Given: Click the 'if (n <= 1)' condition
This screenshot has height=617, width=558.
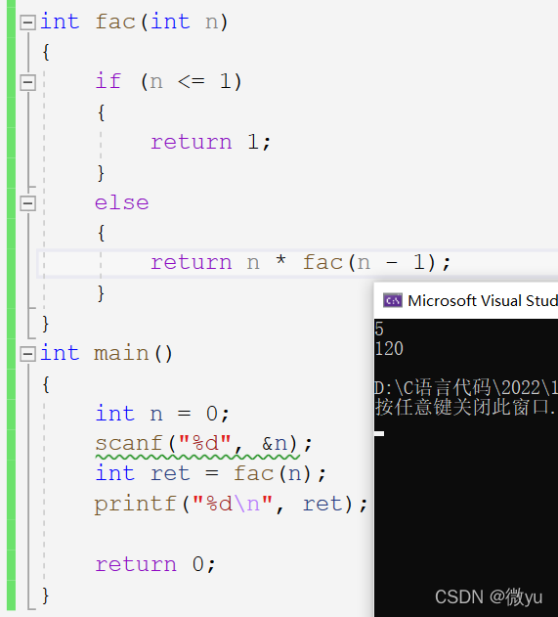Looking at the screenshot, I should pyautogui.click(x=168, y=82).
